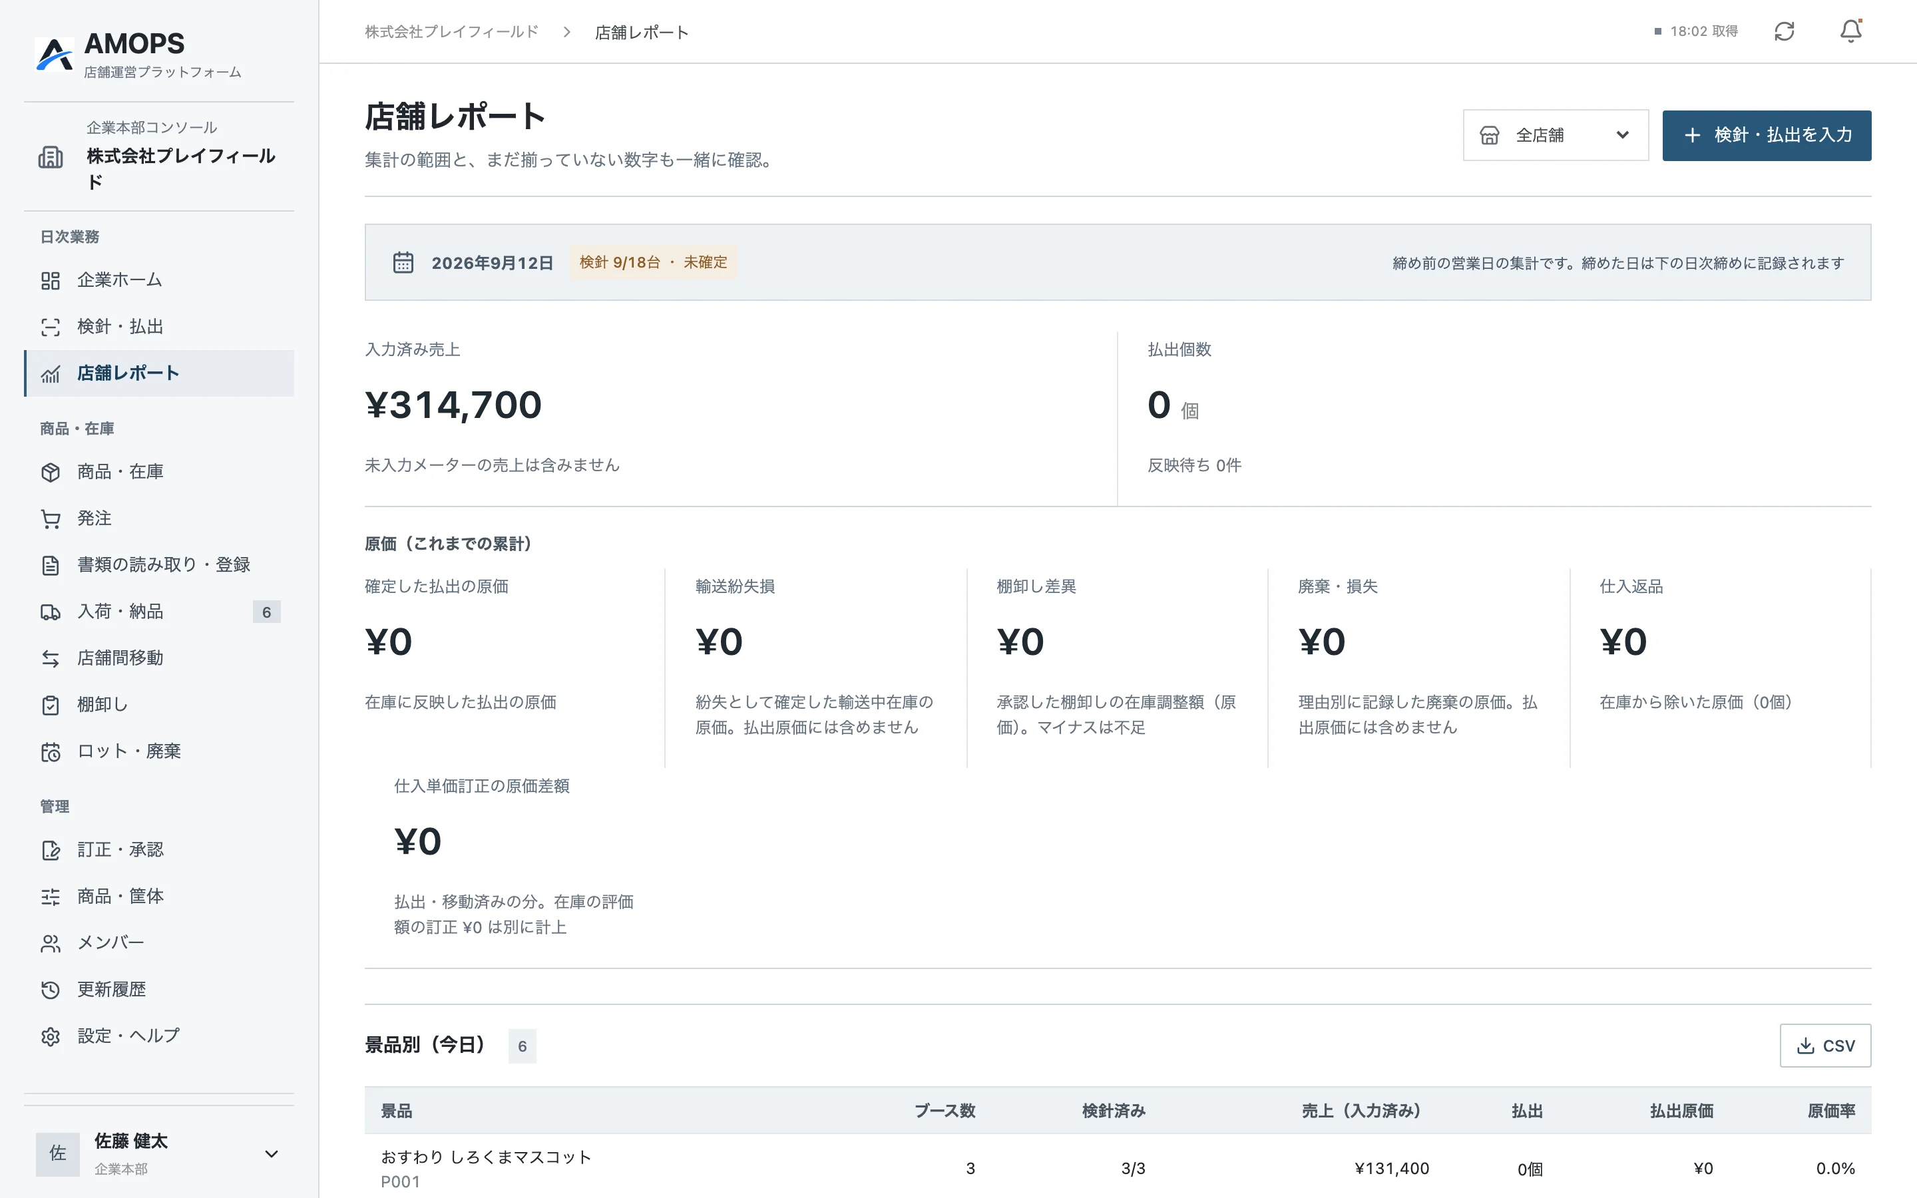Click the 景品別 count badge 6

pyautogui.click(x=522, y=1046)
